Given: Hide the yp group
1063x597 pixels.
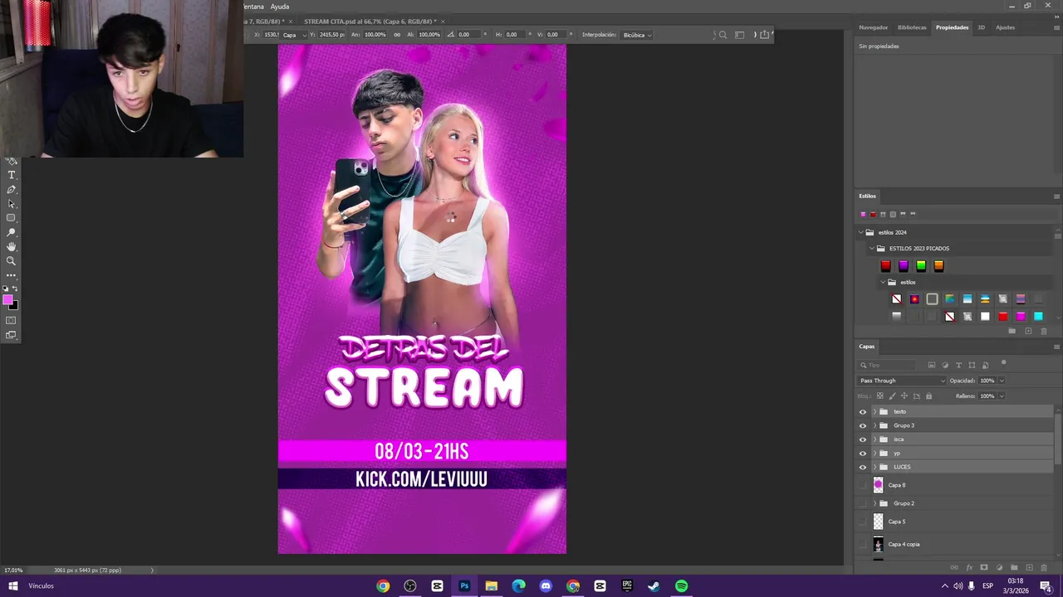Looking at the screenshot, I should (862, 454).
